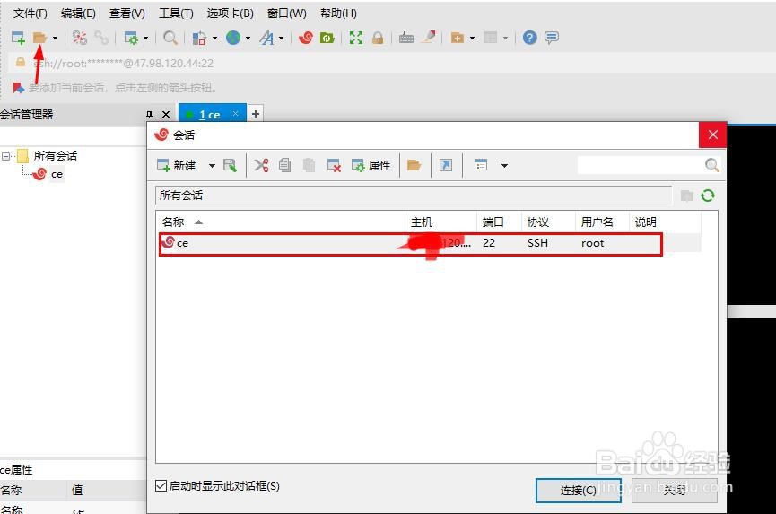Open the sessions folder icon in main toolbar
Screen dimensions: 776x514
[x=39, y=38]
